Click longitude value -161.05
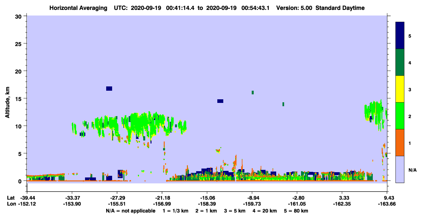The width and height of the screenshot is (430, 220). click(x=297, y=204)
